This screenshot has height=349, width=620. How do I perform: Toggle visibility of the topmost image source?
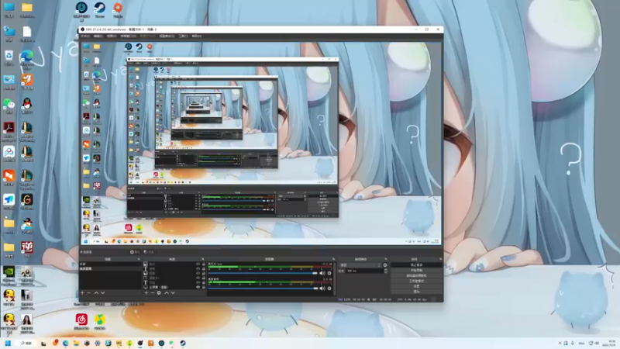[x=198, y=264]
